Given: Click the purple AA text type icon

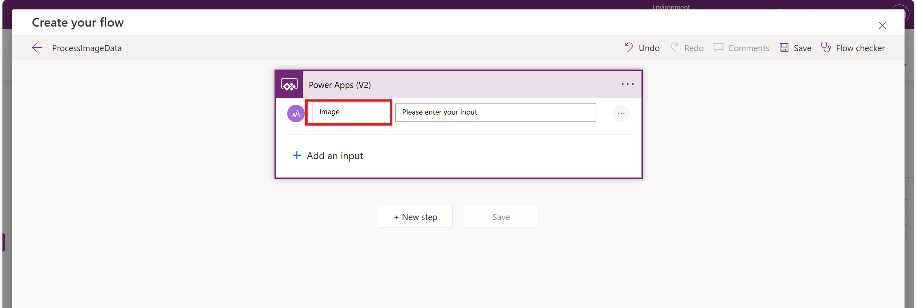Looking at the screenshot, I should coord(296,114).
